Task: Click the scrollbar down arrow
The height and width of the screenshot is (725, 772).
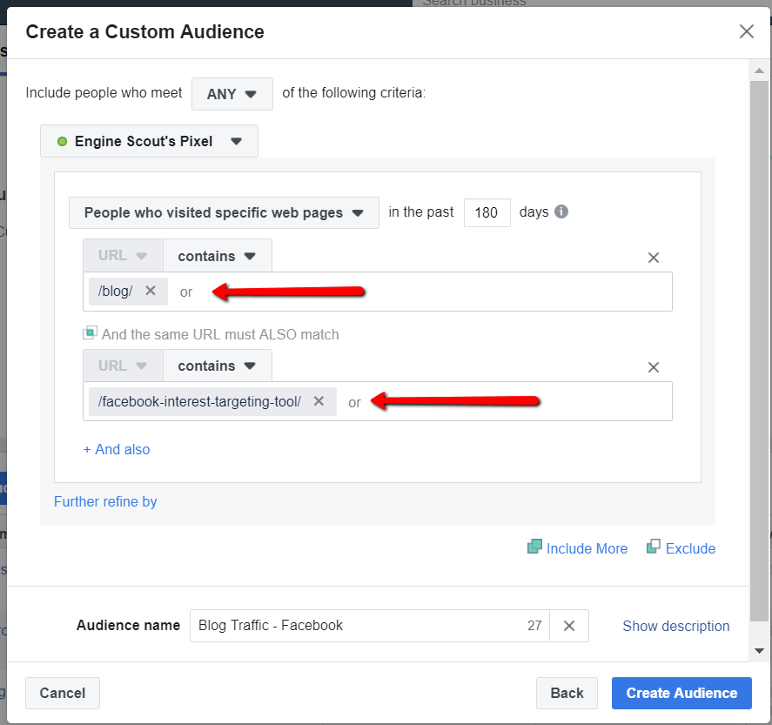Action: pos(759,650)
